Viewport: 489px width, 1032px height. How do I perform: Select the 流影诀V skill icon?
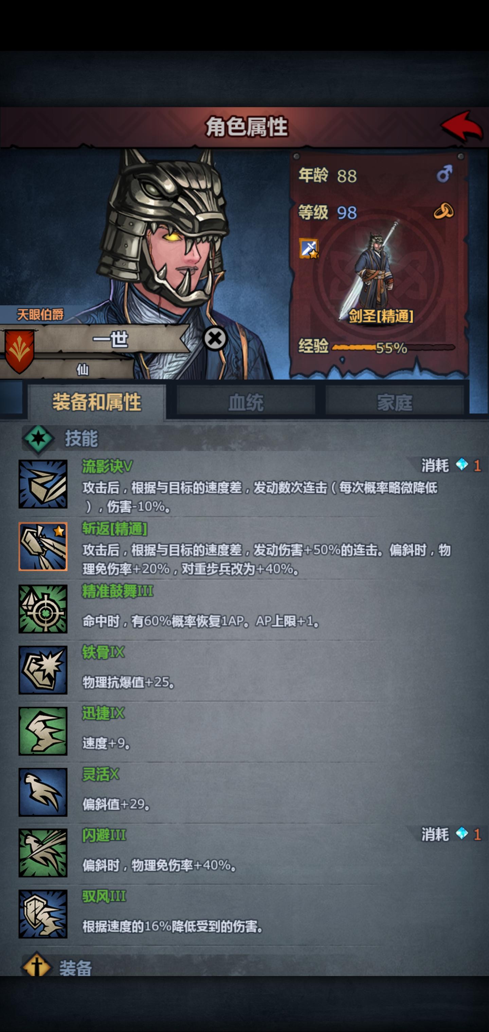point(43,484)
